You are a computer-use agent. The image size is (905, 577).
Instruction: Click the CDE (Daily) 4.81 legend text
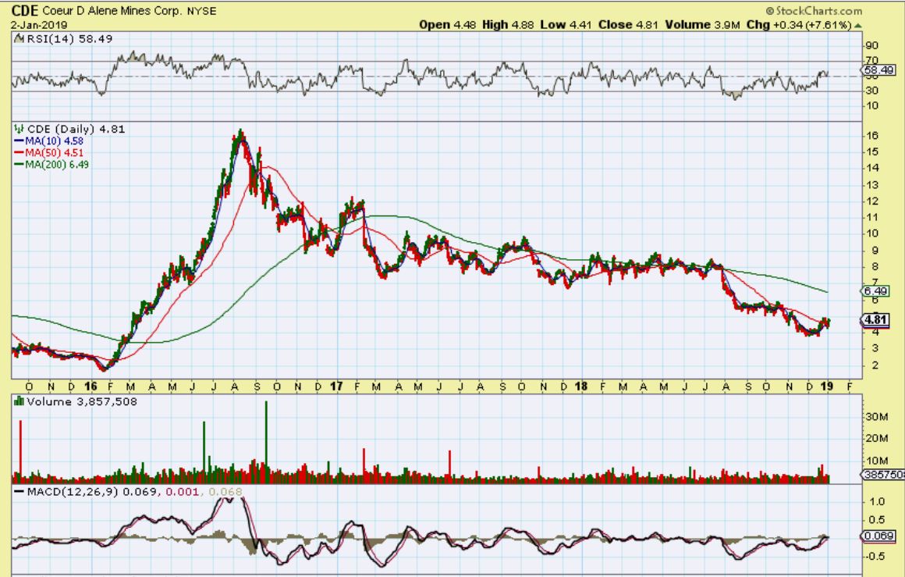coord(76,129)
